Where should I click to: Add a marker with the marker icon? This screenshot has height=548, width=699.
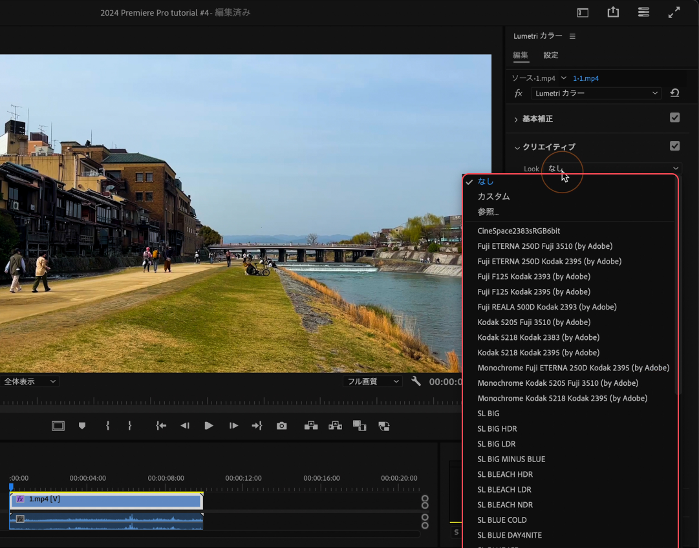[82, 426]
